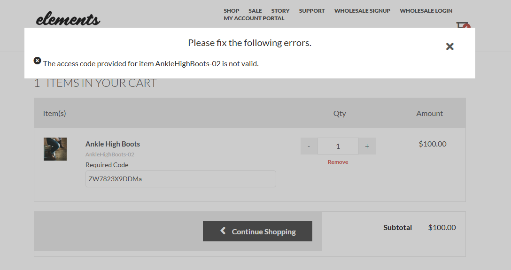Click the item Amount $100.00
The width and height of the screenshot is (511, 270).
[x=433, y=144]
